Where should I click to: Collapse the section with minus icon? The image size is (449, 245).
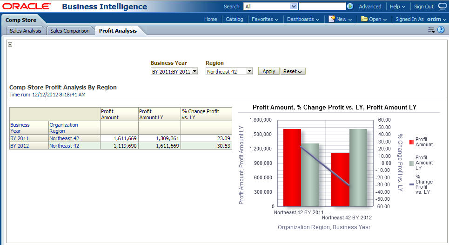tap(10, 45)
